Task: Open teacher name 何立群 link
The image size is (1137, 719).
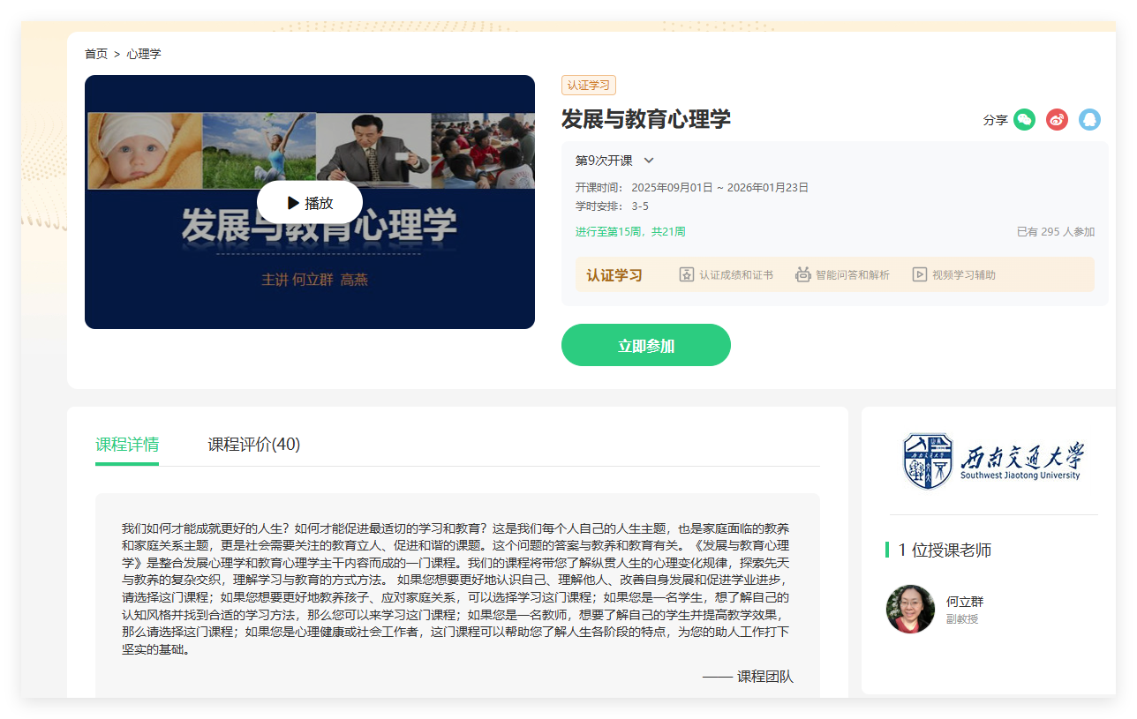Action: pos(964,602)
